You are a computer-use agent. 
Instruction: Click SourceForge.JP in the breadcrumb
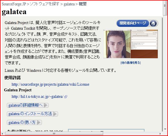[14, 4]
